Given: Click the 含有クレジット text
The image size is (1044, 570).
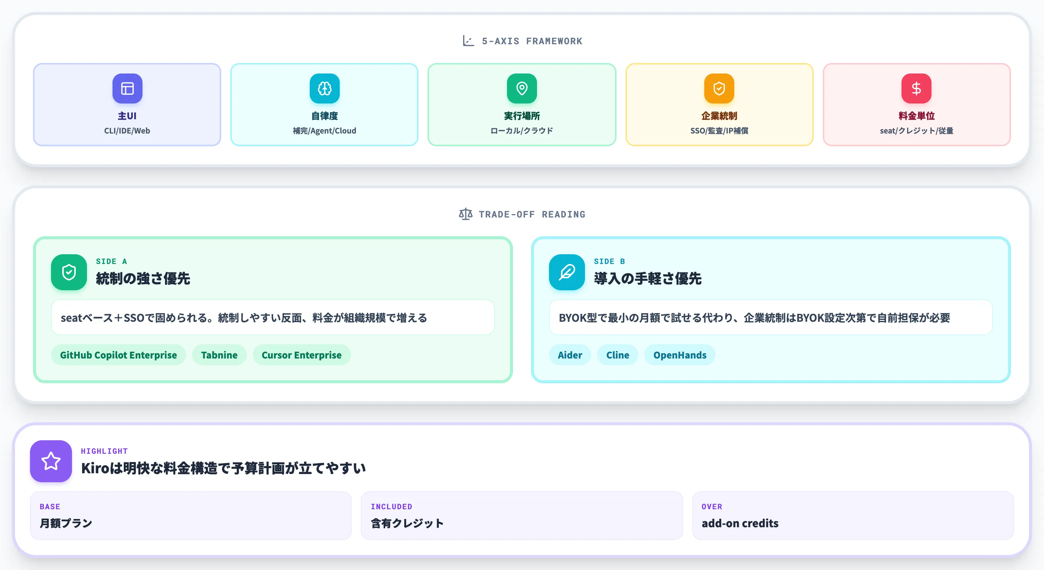Looking at the screenshot, I should pyautogui.click(x=407, y=523).
